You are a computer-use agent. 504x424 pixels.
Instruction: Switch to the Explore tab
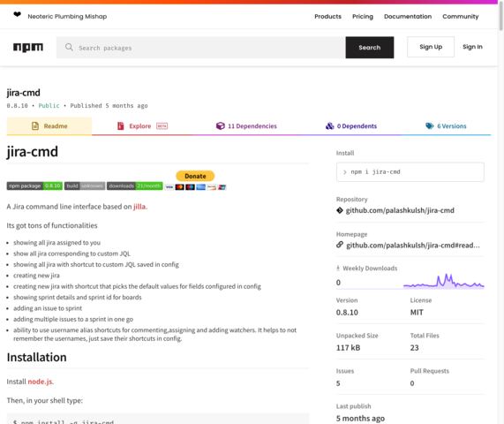(x=142, y=125)
